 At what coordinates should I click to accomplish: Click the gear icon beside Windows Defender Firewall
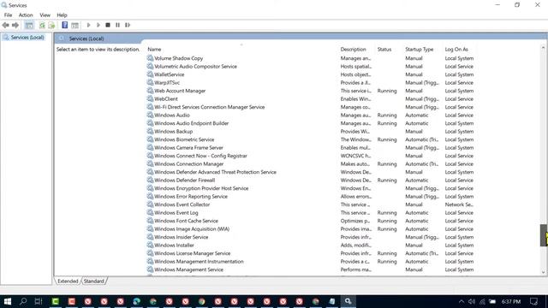150,181
